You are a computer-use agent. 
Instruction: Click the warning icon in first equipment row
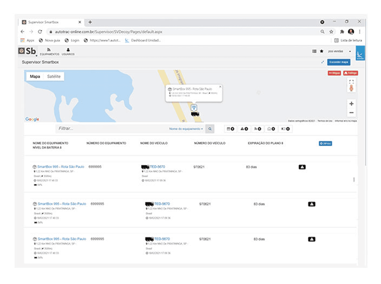coord(302,167)
